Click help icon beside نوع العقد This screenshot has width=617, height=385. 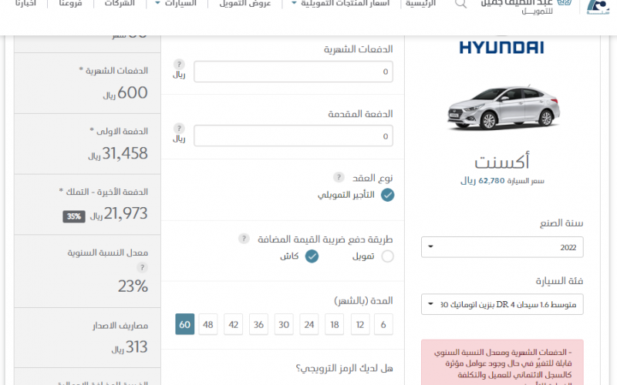(x=339, y=177)
